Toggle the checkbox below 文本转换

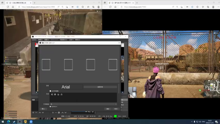click(50, 107)
